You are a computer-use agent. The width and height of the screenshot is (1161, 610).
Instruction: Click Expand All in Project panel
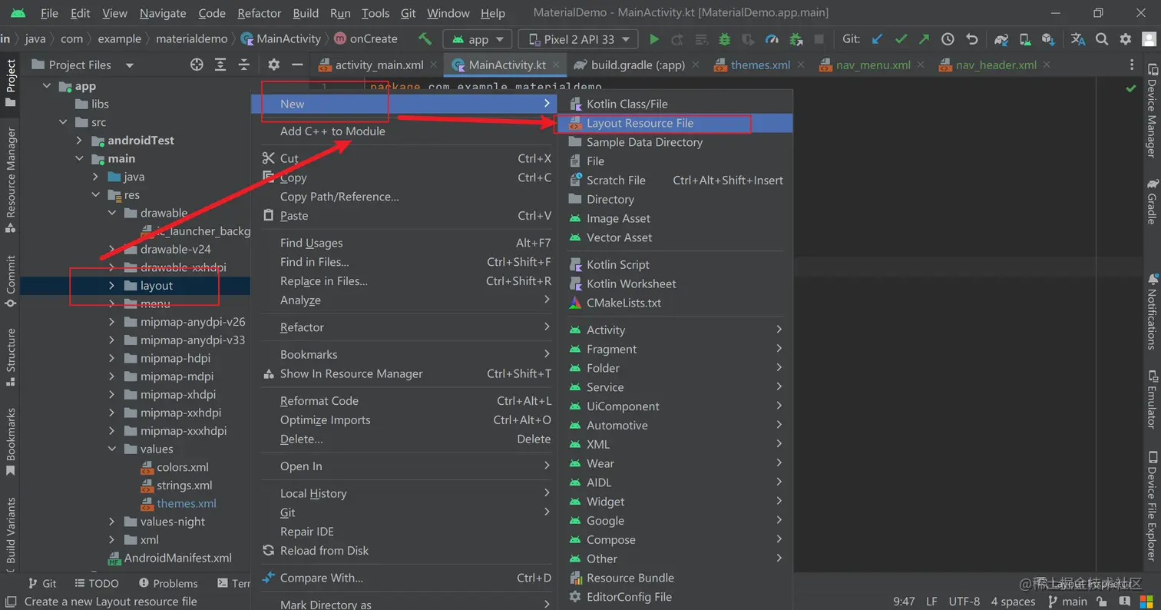[220, 65]
